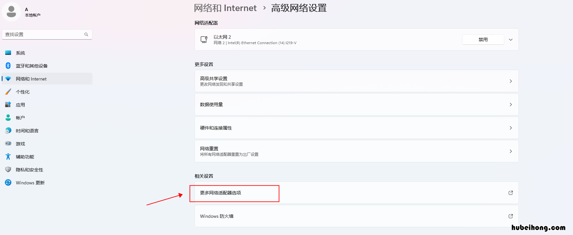Open the 系统 settings category

coord(47,53)
